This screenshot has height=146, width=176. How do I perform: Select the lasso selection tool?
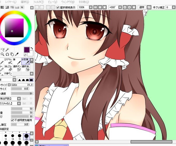[3, 50]
